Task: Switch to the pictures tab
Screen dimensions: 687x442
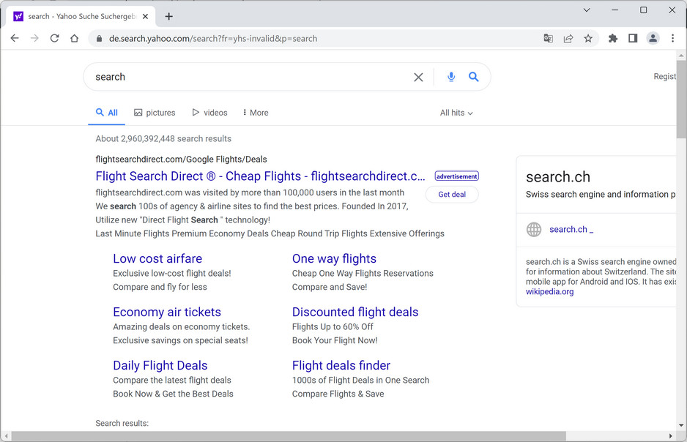Action: 155,113
